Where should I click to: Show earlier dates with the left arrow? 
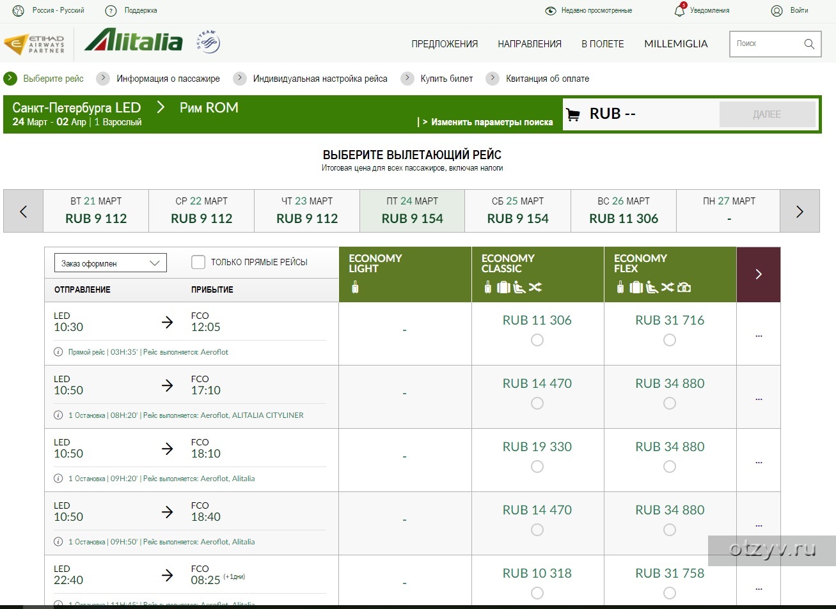click(x=23, y=211)
